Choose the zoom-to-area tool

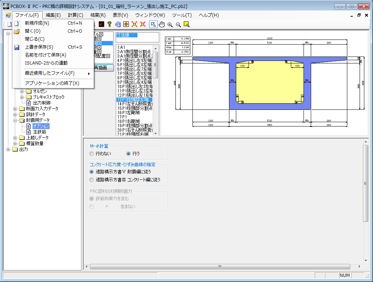[187, 24]
